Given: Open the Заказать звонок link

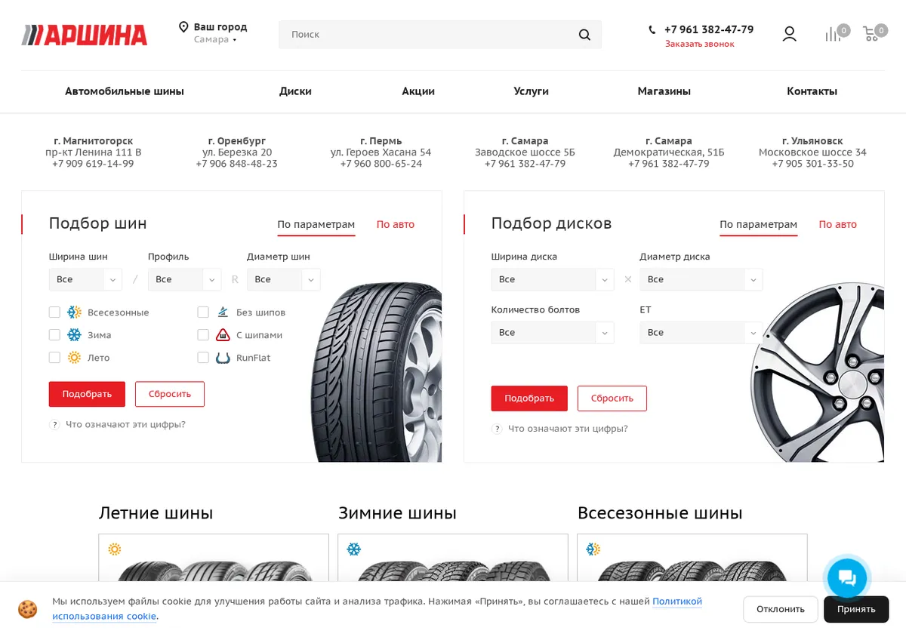Looking at the screenshot, I should tap(699, 44).
